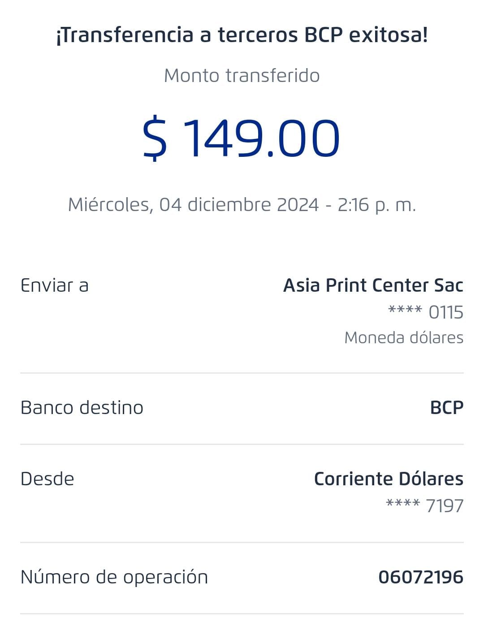This screenshot has height=639, width=484.
Task: Select the operation number 06072196
Action: (x=420, y=577)
